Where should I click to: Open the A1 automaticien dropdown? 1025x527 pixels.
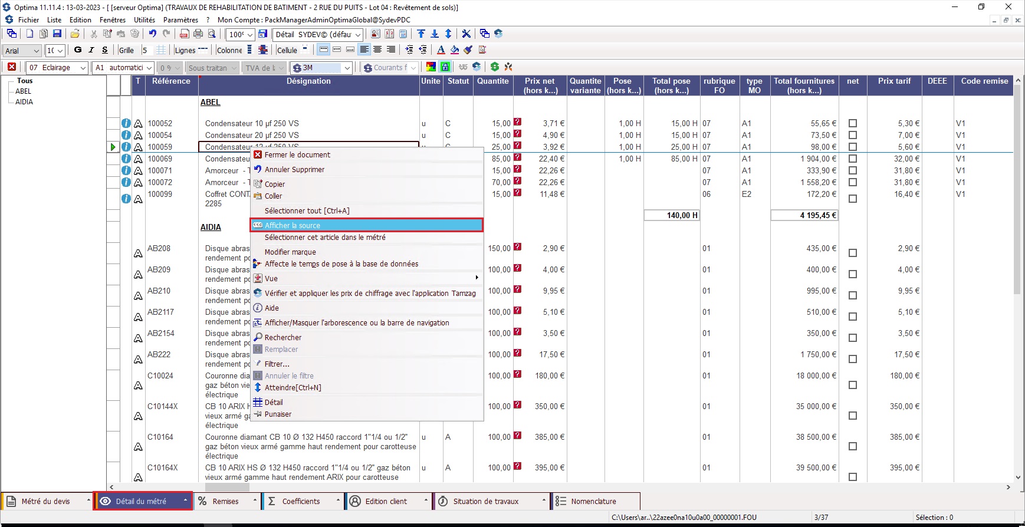point(149,68)
